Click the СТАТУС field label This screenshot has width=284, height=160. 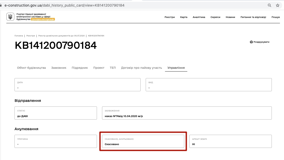point(21,111)
